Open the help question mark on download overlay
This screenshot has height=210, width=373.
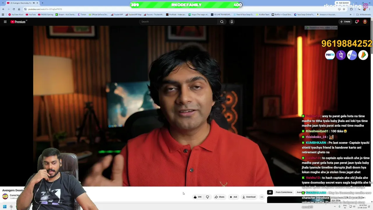(334, 28)
